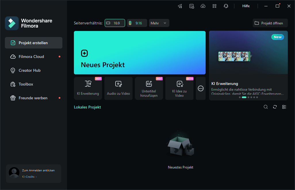Search local projects with magnifier icon
The height and width of the screenshot is (190, 295).
[266, 107]
